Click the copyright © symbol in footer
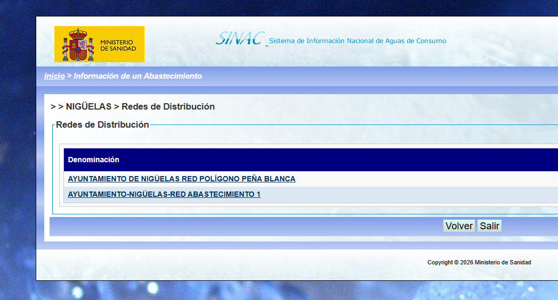 pos(456,262)
